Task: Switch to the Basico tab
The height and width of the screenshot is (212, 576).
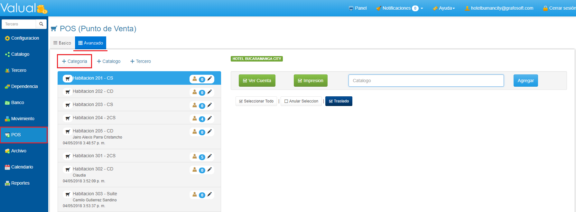Action: tap(62, 43)
